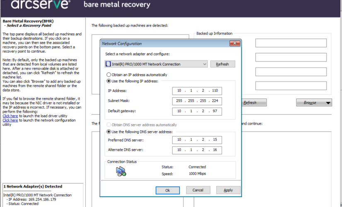This screenshot has width=342, height=207.
Task: Click the network adapter icon in the dropdown
Action: click(108, 64)
